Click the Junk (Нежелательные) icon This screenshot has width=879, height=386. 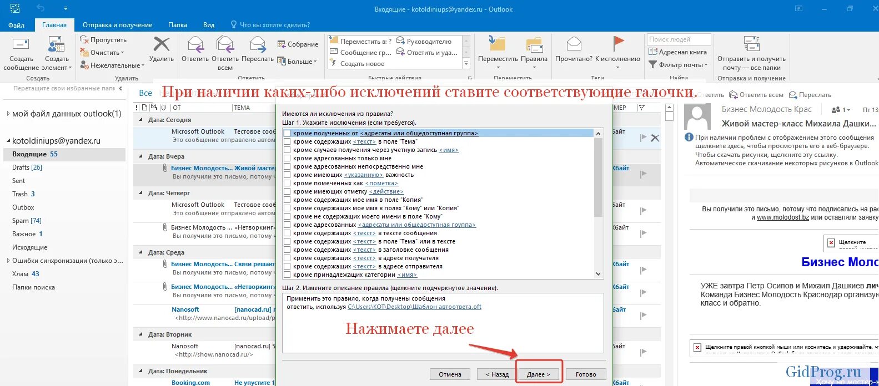(x=84, y=65)
